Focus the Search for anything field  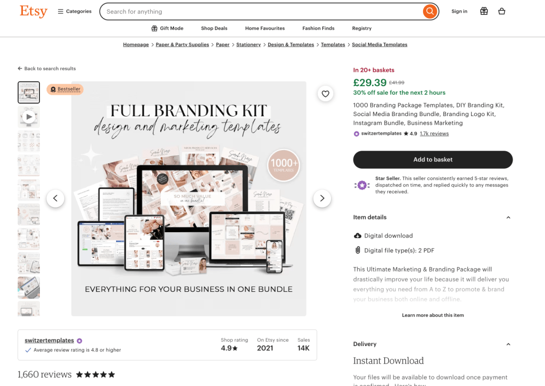tap(261, 12)
